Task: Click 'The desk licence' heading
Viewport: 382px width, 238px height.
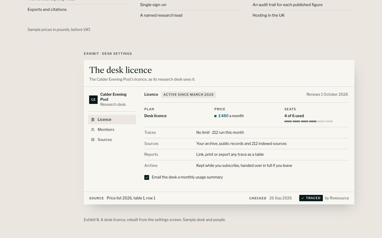Action: pyautogui.click(x=120, y=70)
